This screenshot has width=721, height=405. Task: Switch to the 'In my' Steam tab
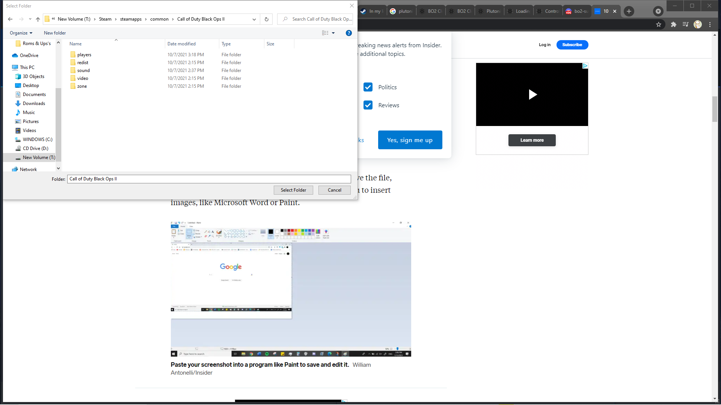tap(372, 11)
